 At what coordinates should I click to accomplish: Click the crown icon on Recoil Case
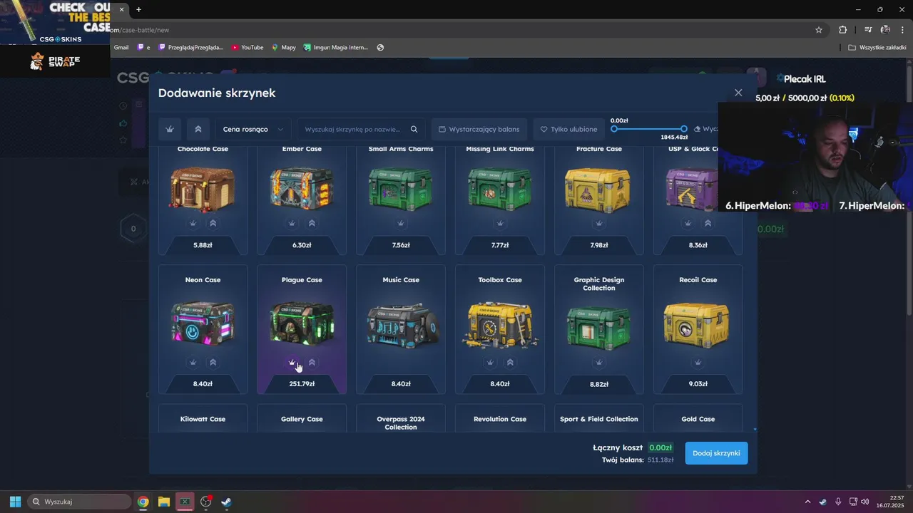pyautogui.click(x=698, y=362)
